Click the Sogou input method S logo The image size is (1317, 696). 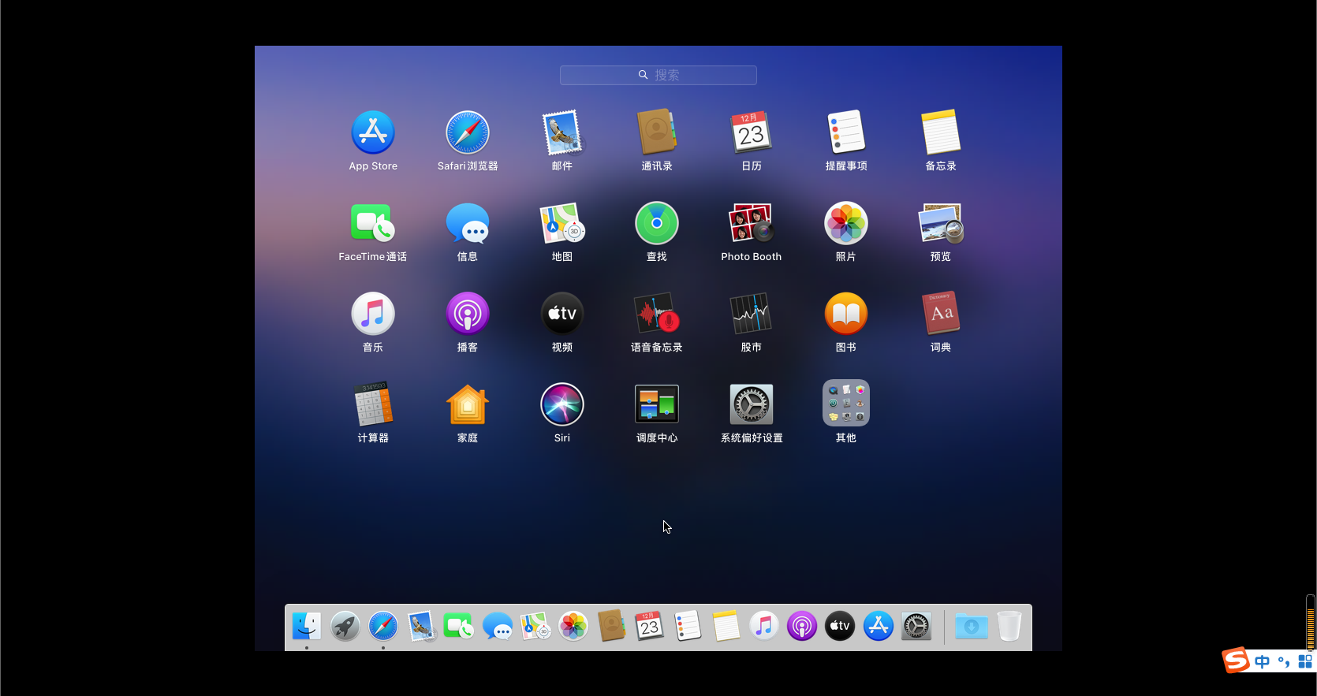(1236, 661)
